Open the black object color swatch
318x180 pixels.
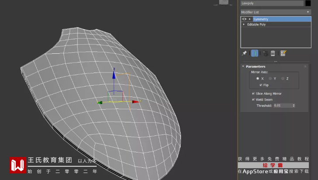tap(308, 3)
